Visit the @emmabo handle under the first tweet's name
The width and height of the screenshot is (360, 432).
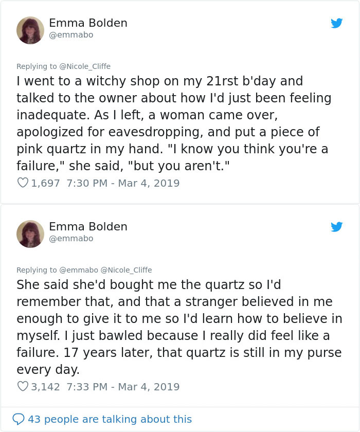71,35
